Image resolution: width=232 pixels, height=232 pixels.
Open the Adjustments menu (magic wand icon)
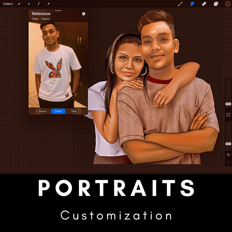point(29,4)
